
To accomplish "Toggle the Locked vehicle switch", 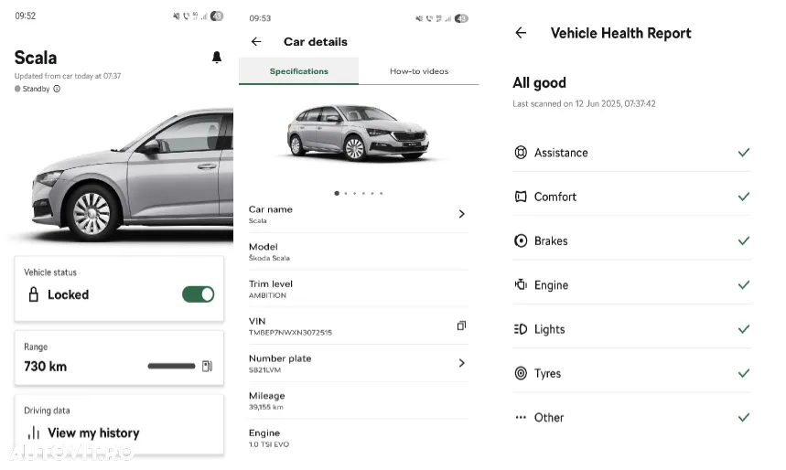I will 198,294.
